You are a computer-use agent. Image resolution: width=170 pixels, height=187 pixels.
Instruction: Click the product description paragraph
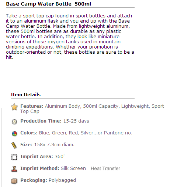tap(70, 37)
